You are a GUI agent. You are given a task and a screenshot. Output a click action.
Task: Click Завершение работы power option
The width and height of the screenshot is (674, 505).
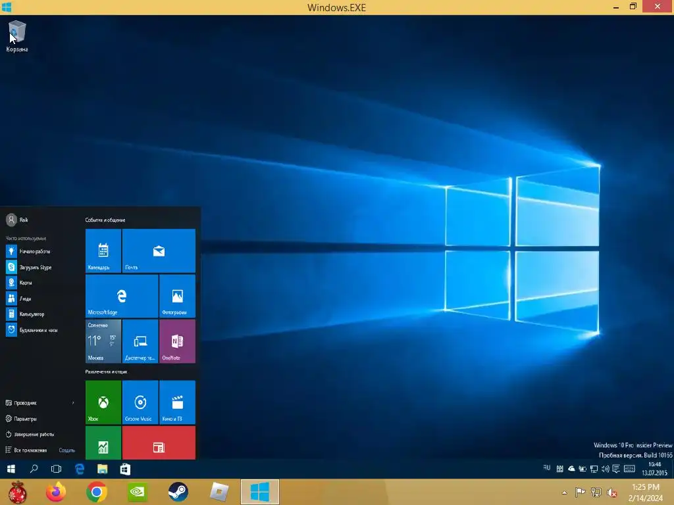click(x=30, y=434)
